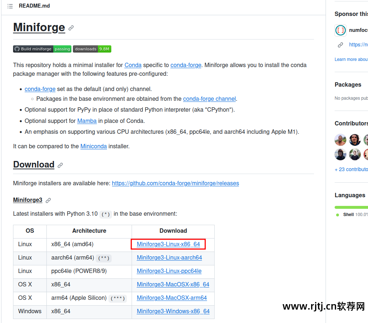Open the README outline list icon
Viewport: 368px width, 323px height.
tap(10, 6)
